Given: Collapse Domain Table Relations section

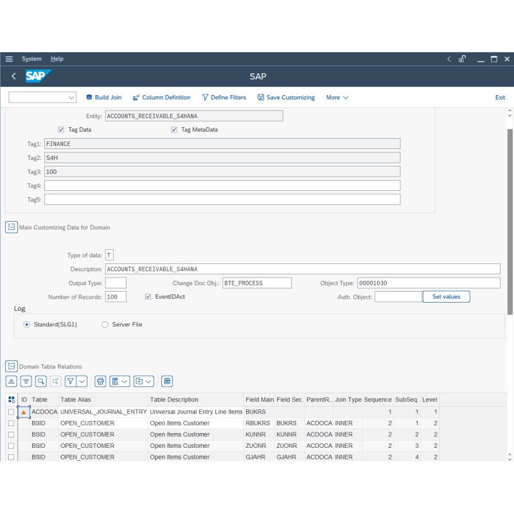Looking at the screenshot, I should pos(11,366).
